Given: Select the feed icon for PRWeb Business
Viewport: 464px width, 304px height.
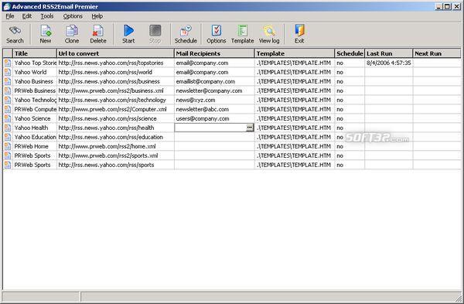Looking at the screenshot, I should pyautogui.click(x=8, y=91).
